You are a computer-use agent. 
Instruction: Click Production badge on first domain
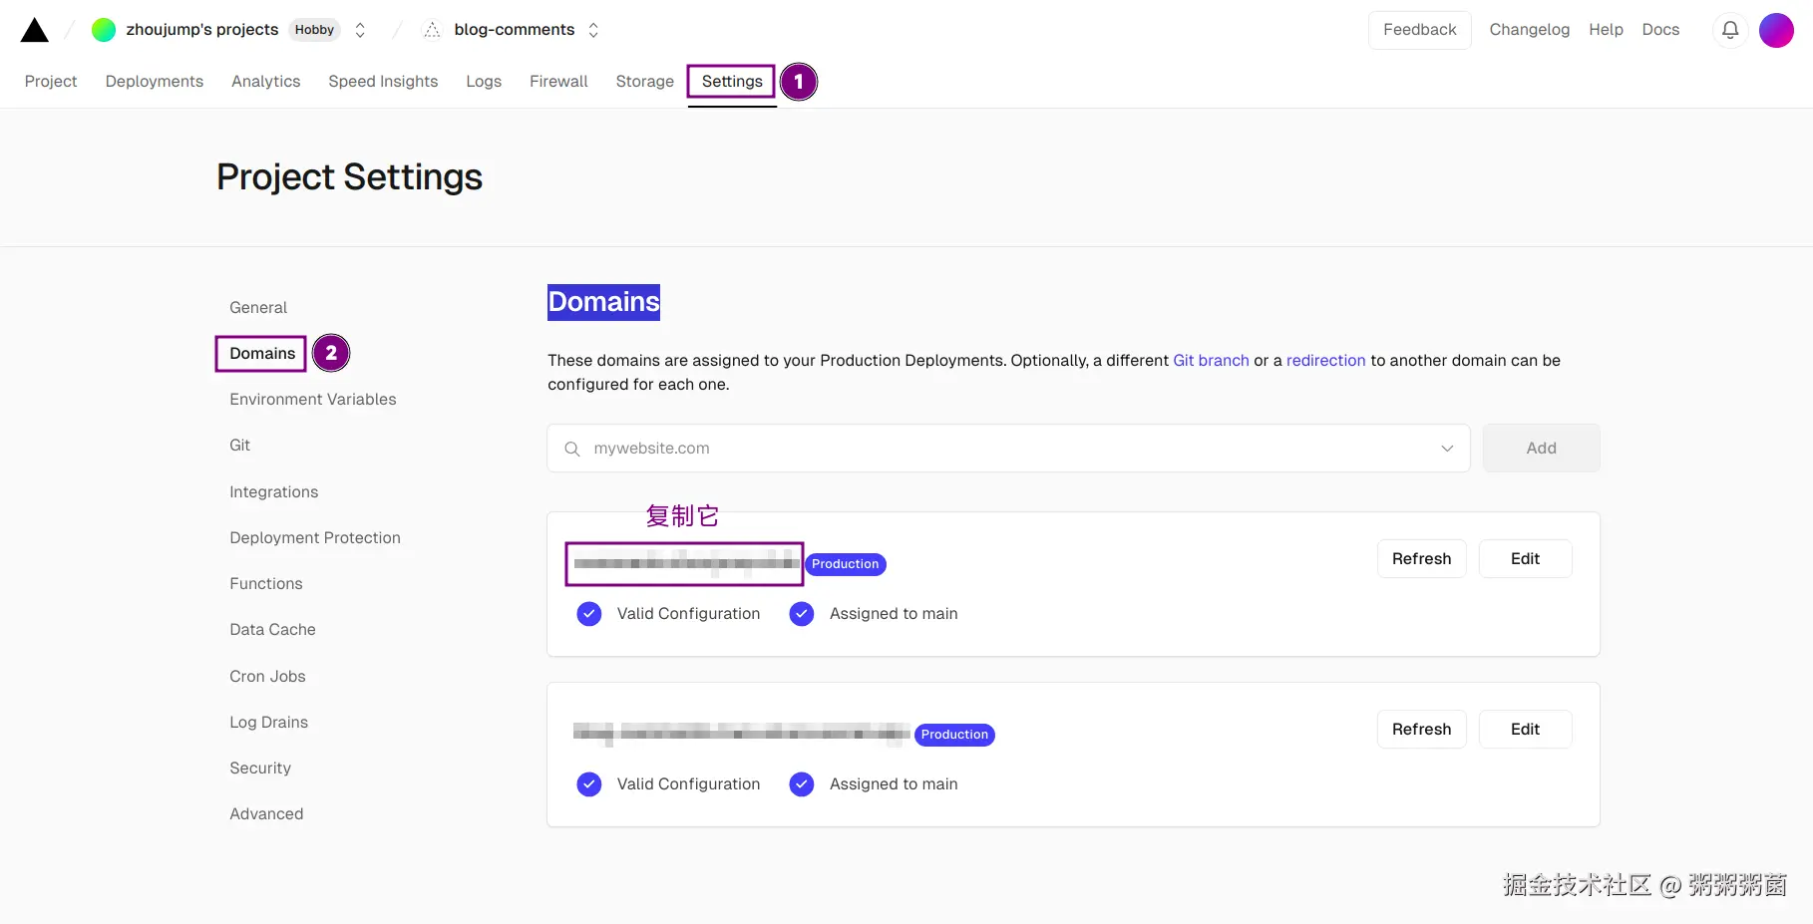tap(845, 564)
